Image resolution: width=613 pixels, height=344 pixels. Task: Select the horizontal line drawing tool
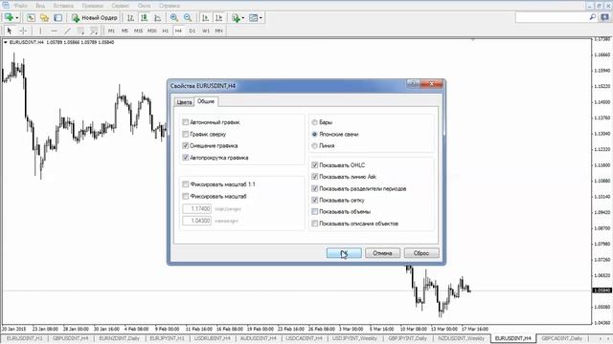point(54,31)
